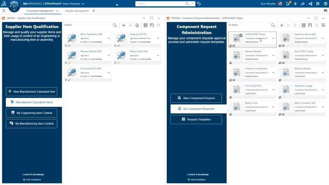Click New Component Request button

(x=196, y=98)
